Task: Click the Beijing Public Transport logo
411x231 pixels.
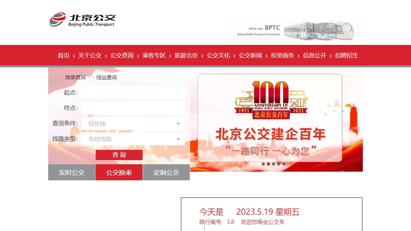Action: pos(82,20)
